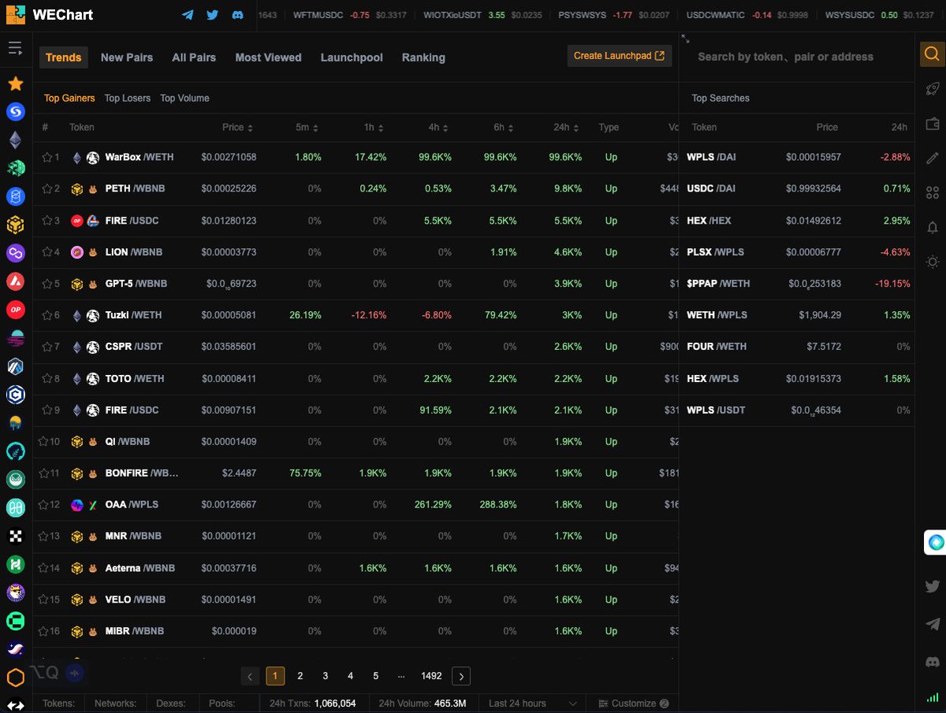The image size is (946, 713).
Task: Sort by the 4h column arrows
Action: 446,128
